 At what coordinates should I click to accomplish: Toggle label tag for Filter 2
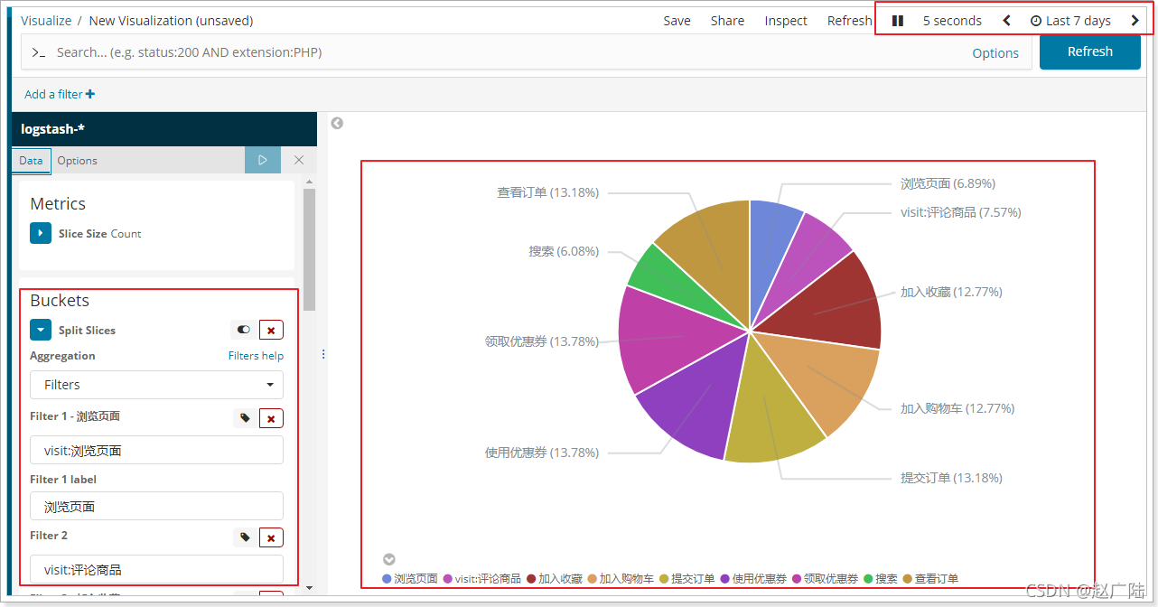pos(245,537)
